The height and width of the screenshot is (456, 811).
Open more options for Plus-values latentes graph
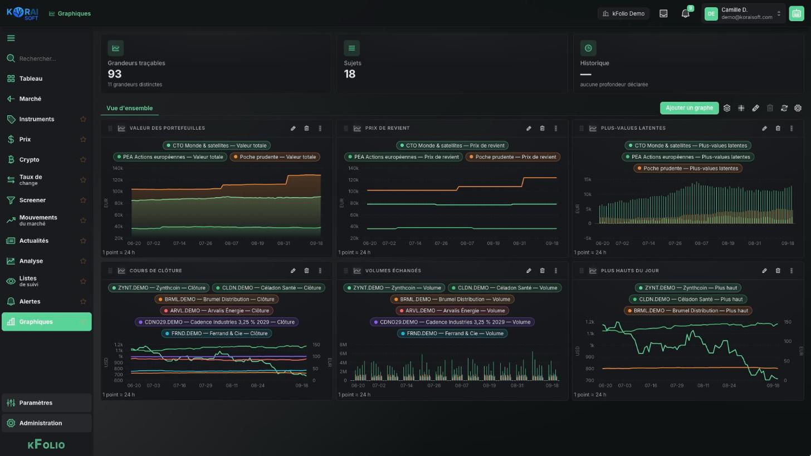coord(792,129)
